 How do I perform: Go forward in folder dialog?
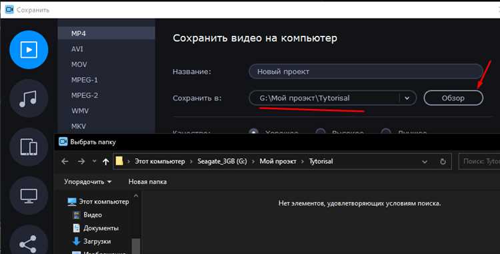point(81,162)
